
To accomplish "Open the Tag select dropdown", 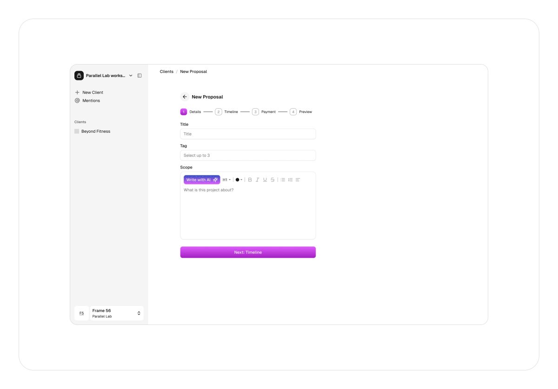I will [248, 156].
